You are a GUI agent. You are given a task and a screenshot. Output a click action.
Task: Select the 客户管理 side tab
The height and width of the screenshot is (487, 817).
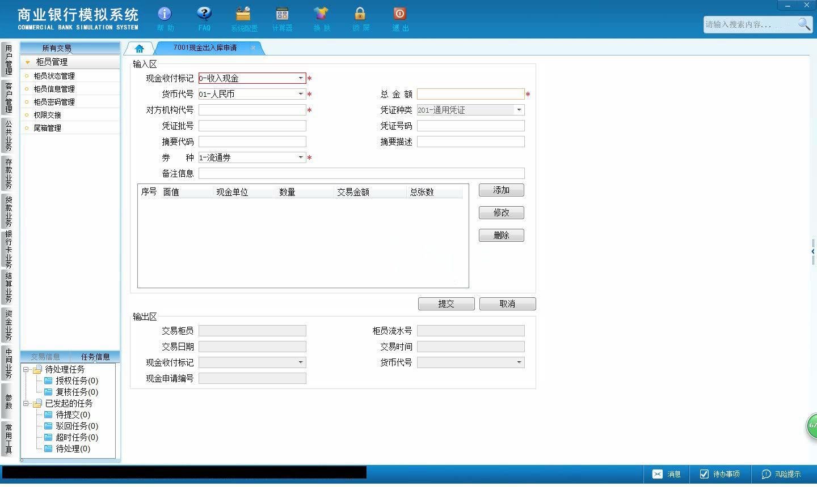coord(8,97)
